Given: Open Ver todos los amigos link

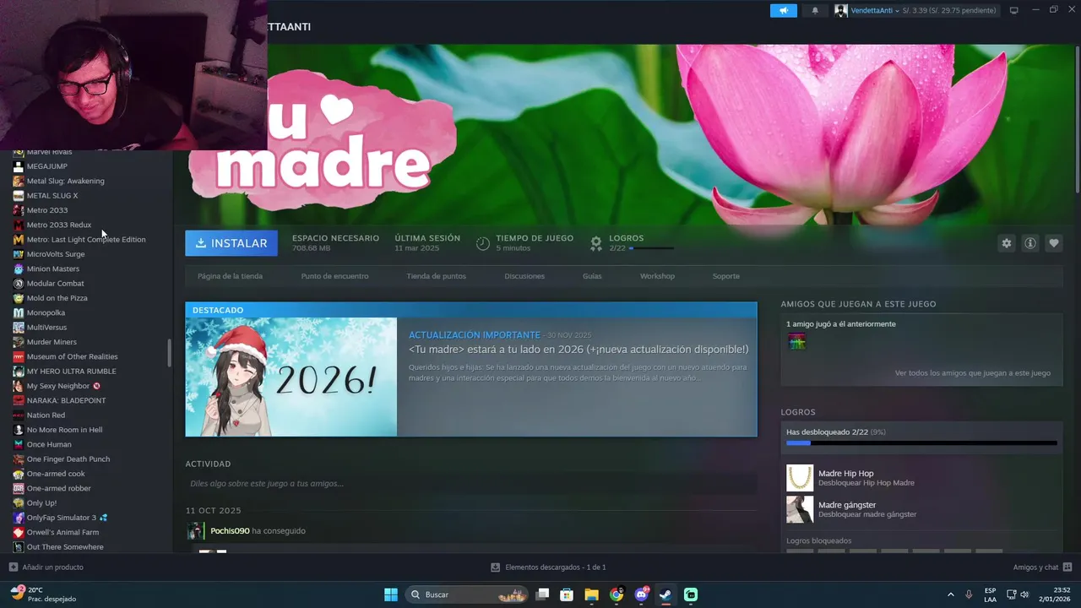Looking at the screenshot, I should tap(973, 373).
